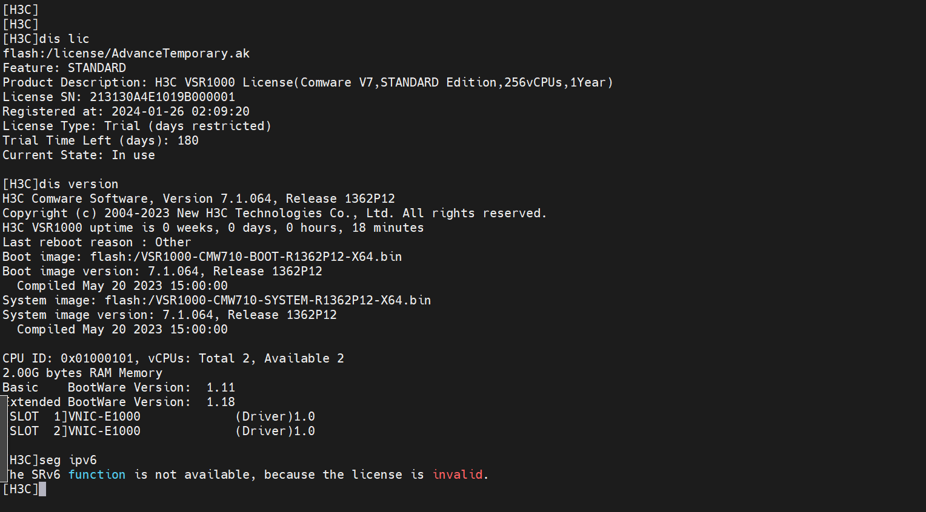The height and width of the screenshot is (512, 926).
Task: Click the system image .bin file path
Action: [x=268, y=300]
